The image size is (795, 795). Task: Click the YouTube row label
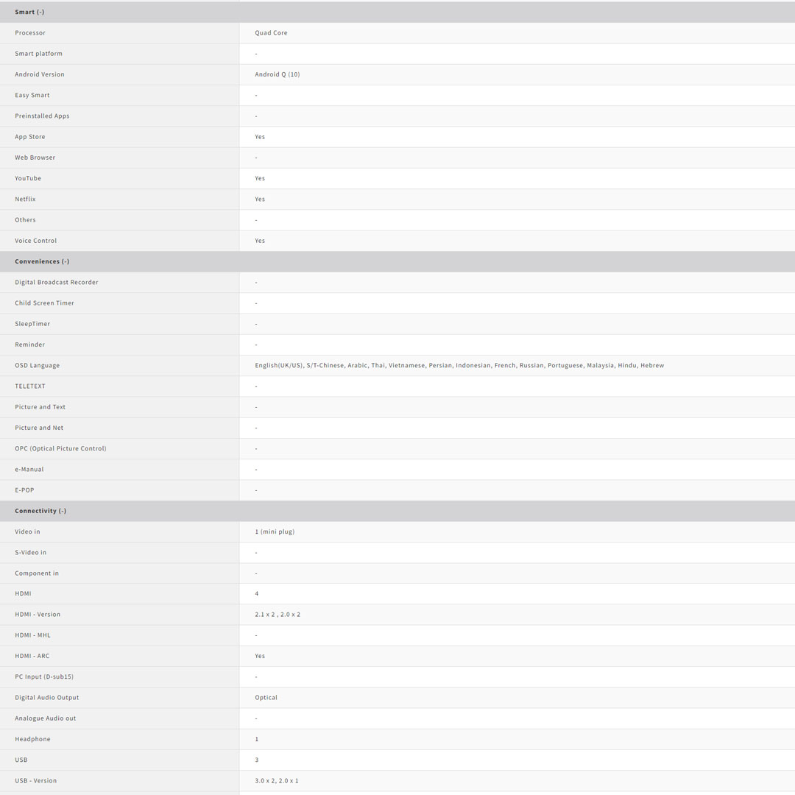(28, 178)
